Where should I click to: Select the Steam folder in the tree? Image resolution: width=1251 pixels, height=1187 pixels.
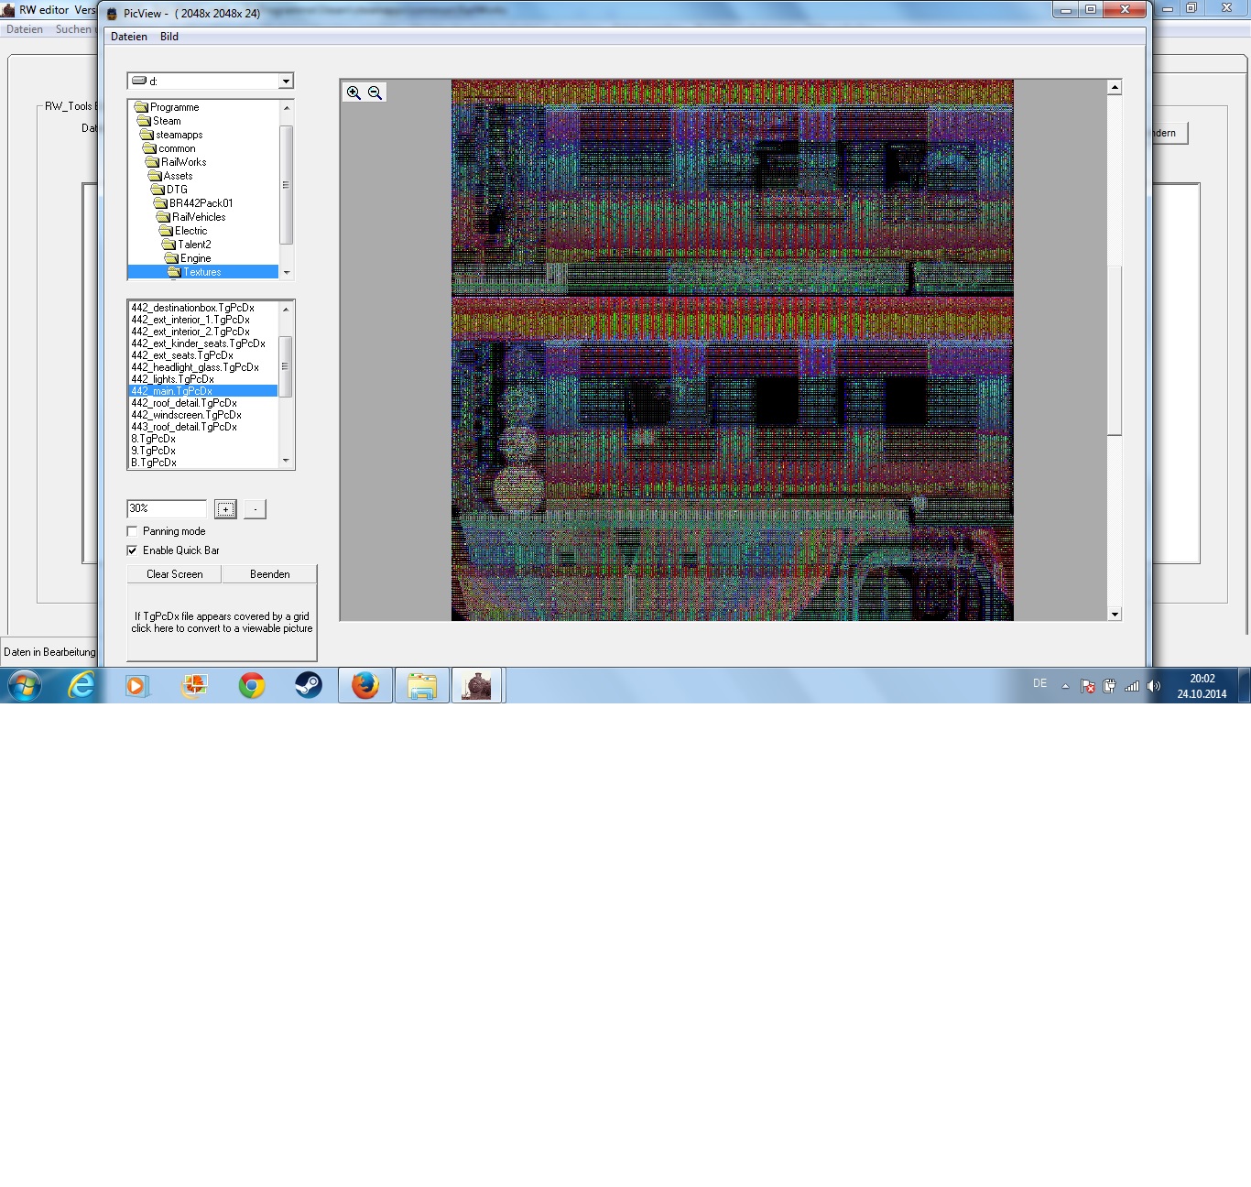tap(167, 121)
